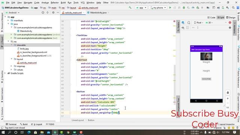The image size is (240, 135).
Task: Toggle view options eye icon in preview
Action: point(183,28)
